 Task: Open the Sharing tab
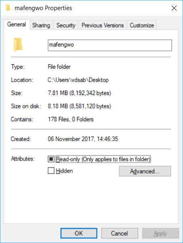pyautogui.click(x=41, y=25)
